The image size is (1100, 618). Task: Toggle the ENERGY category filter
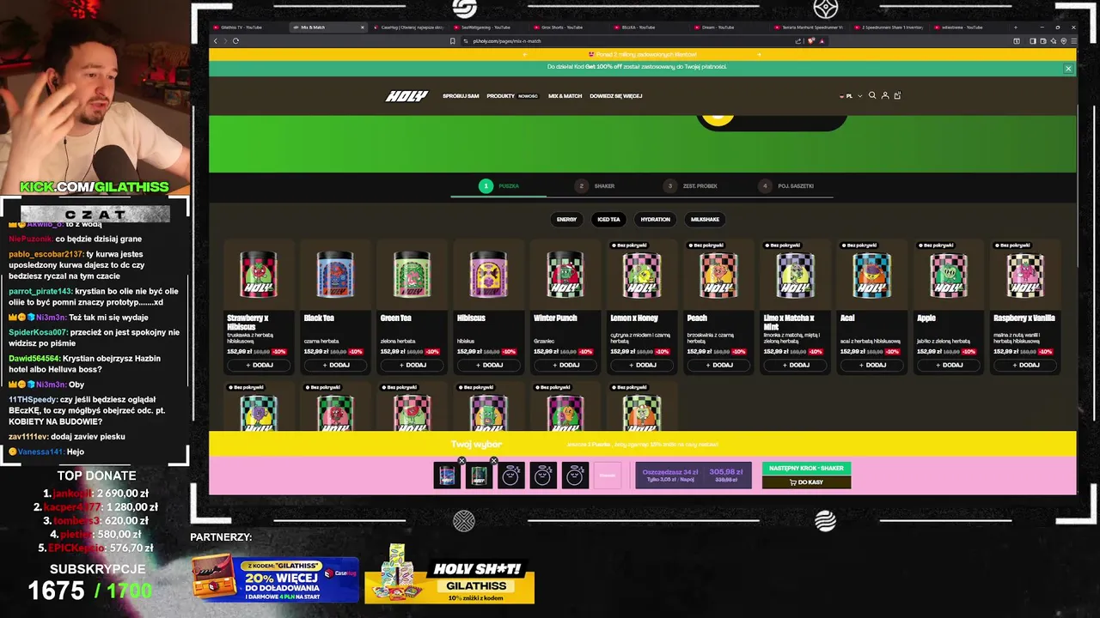[566, 219]
